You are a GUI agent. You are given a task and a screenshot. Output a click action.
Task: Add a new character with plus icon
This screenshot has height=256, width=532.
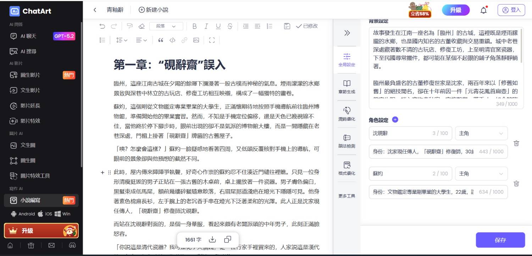click(395, 120)
